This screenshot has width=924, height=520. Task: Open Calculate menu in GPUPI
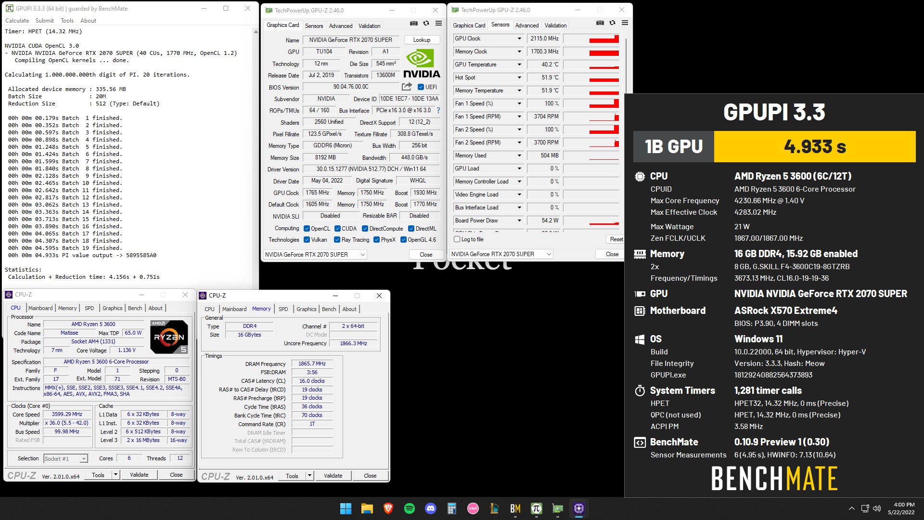[x=17, y=21]
